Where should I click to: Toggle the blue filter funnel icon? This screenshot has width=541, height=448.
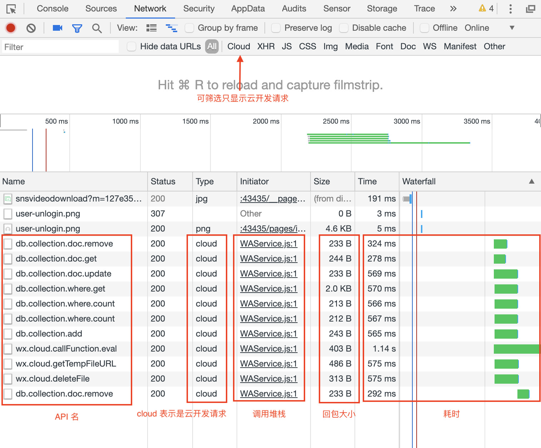coord(77,28)
